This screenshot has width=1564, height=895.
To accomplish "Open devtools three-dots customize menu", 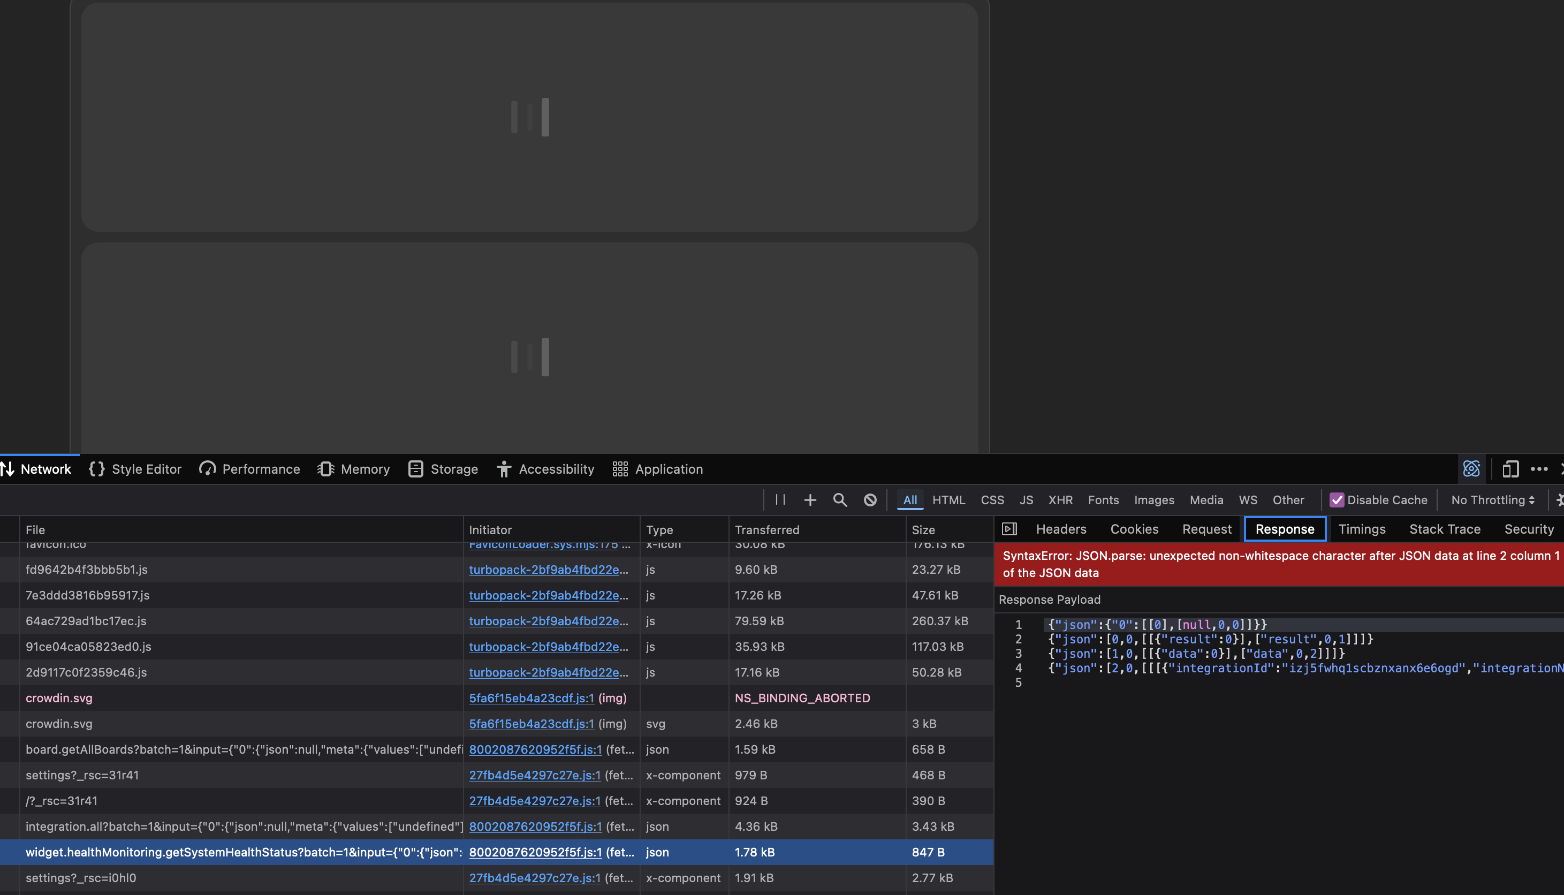I will coord(1539,469).
